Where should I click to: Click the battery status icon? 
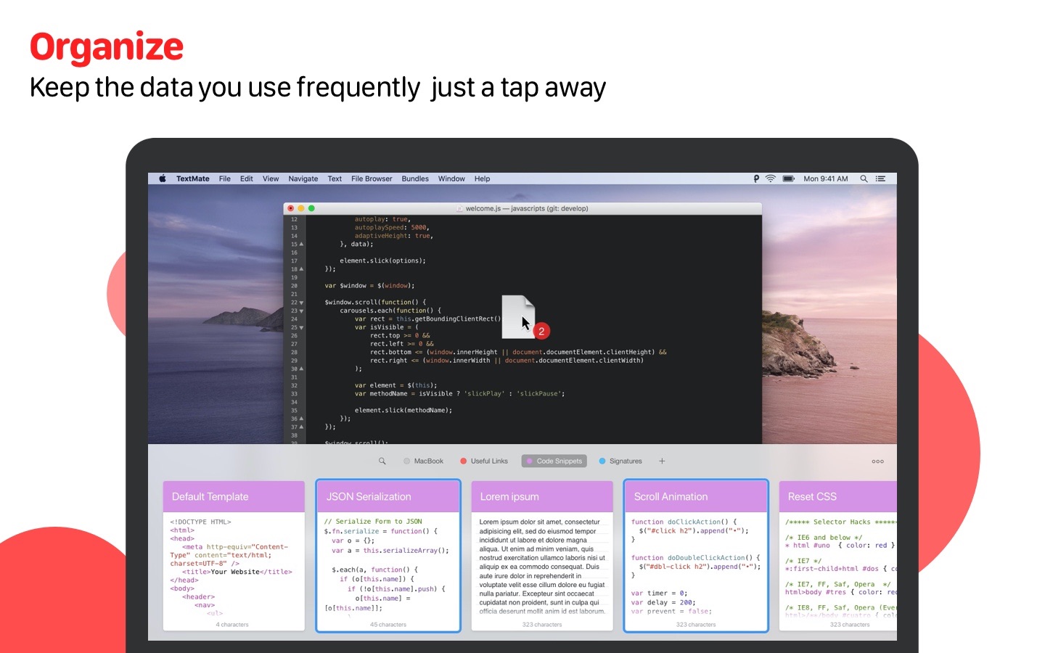[x=789, y=178]
